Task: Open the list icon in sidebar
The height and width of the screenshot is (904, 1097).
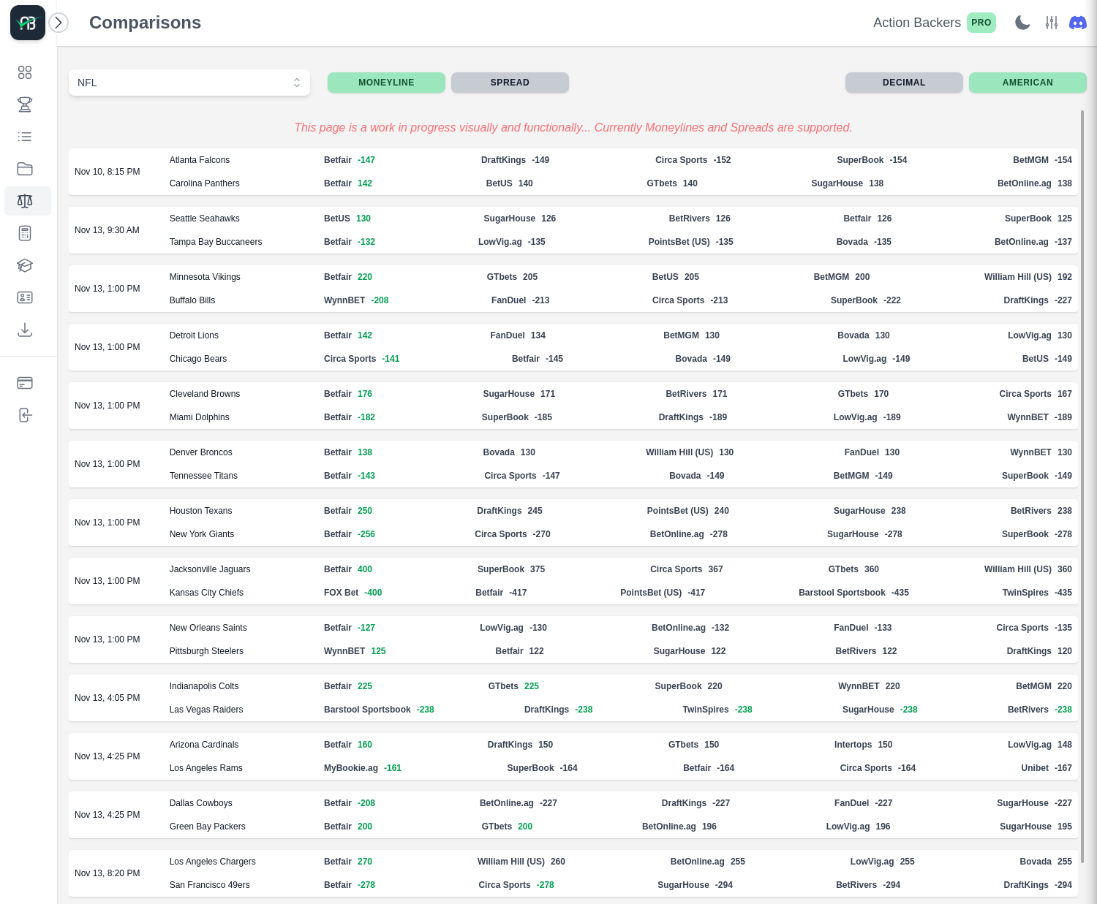Action: point(25,137)
